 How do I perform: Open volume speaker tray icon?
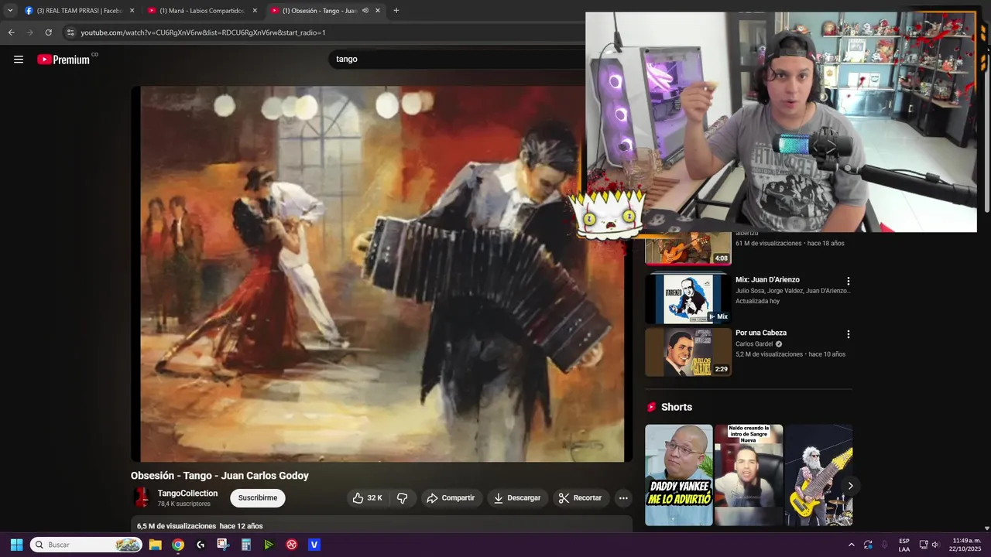click(x=934, y=545)
